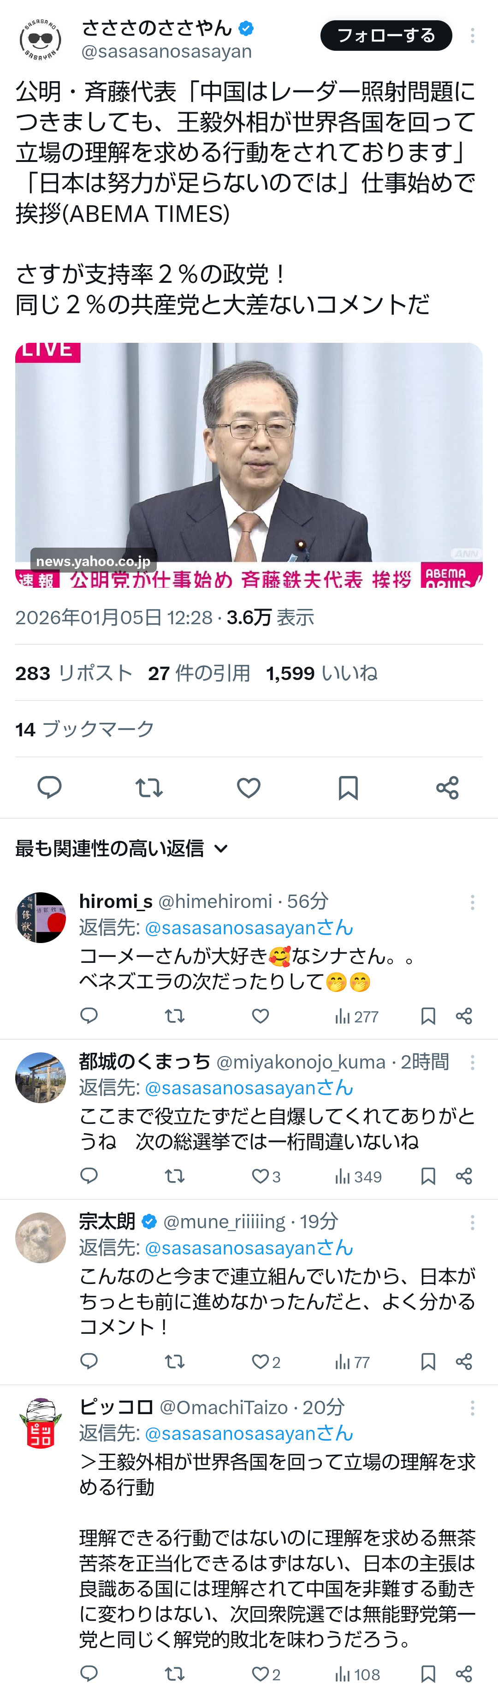Share the main post

[447, 788]
